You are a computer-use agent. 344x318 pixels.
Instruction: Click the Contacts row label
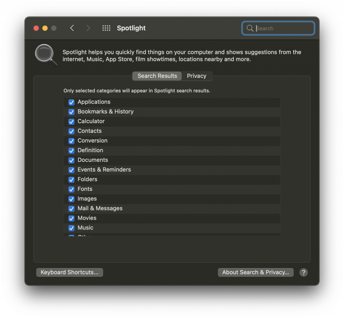pos(89,131)
